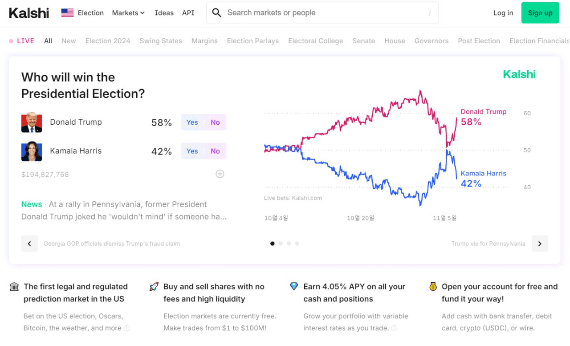Click the green Sign up button

pos(540,13)
